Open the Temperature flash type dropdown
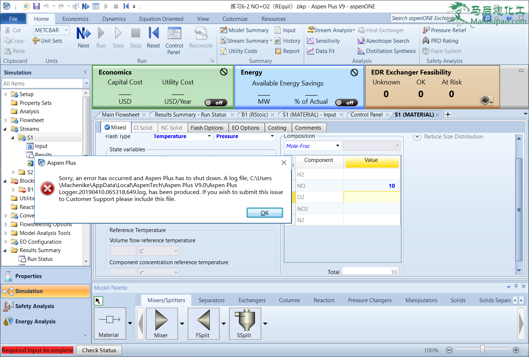 tap(209, 136)
